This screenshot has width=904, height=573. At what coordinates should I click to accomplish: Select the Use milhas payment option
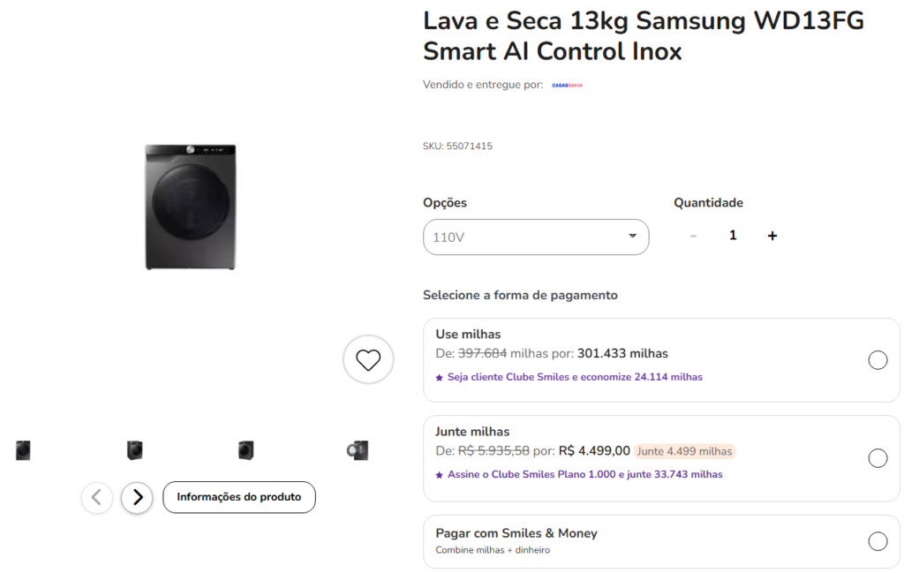(x=878, y=360)
